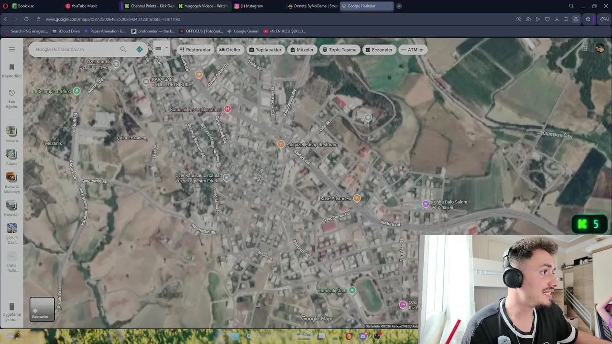Viewport: 612px width, 344px height.
Task: Filter map by ATM'ler
Action: [412, 50]
